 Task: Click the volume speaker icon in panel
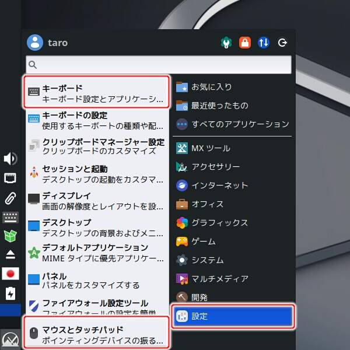[10, 159]
